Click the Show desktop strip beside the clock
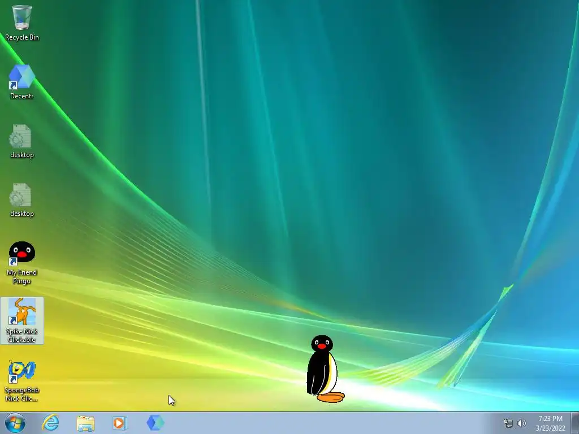This screenshot has width=579, height=434. [x=575, y=423]
